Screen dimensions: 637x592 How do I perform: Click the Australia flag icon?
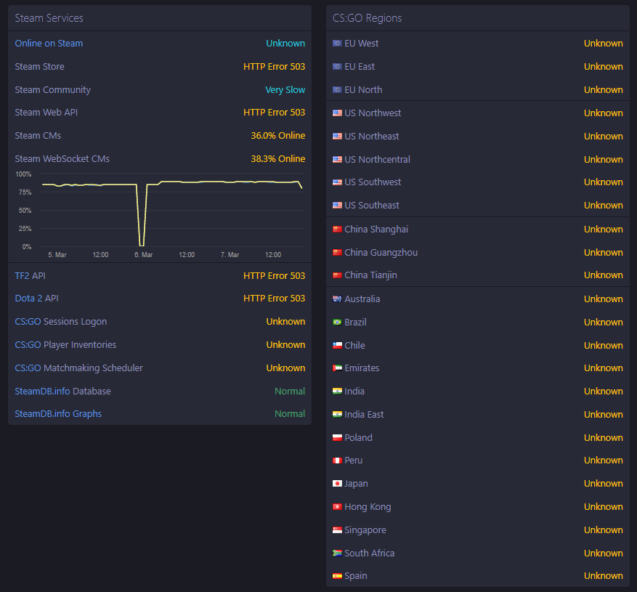click(x=337, y=299)
